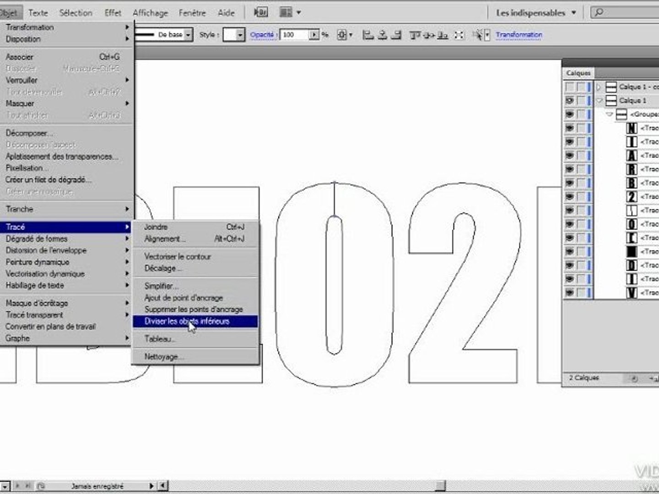The width and height of the screenshot is (659, 494).
Task: Click the Style color swatch box
Action: click(x=229, y=35)
